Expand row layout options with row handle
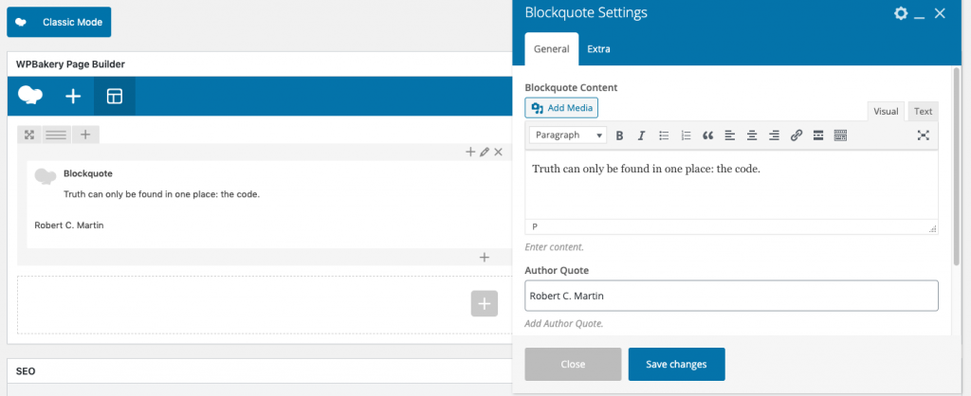 pyautogui.click(x=56, y=135)
